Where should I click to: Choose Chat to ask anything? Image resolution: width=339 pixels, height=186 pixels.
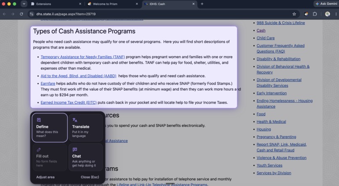[86, 157]
